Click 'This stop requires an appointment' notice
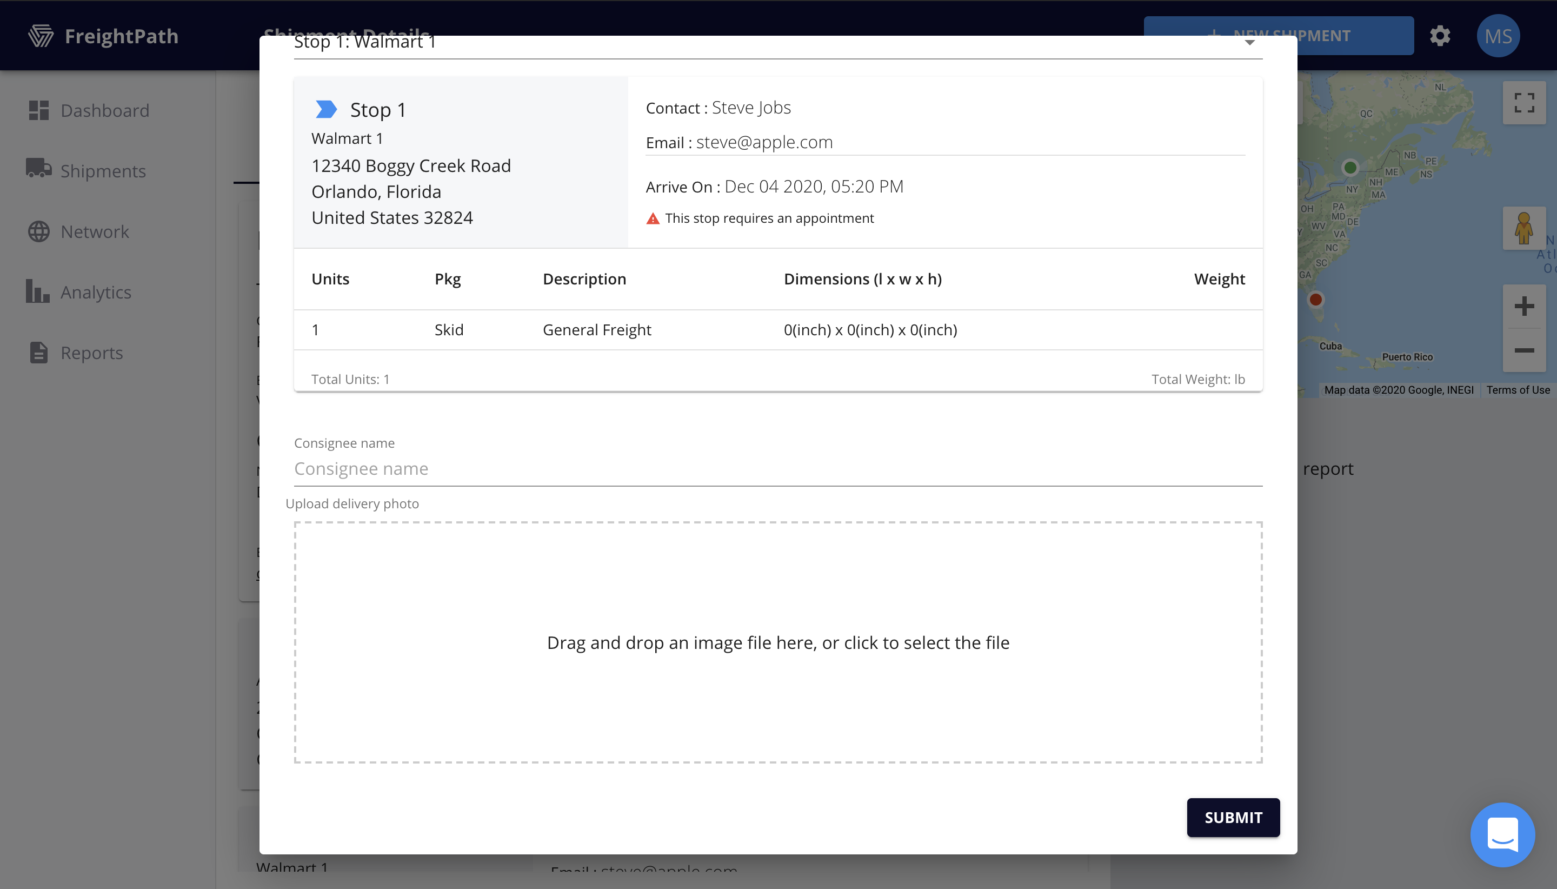Viewport: 1557px width, 889px height. pyautogui.click(x=769, y=218)
